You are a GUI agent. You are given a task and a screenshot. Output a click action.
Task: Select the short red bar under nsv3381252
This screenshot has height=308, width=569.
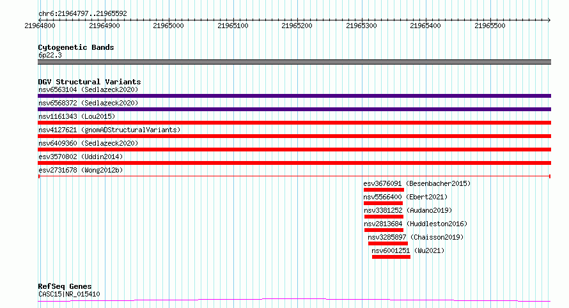pos(384,217)
